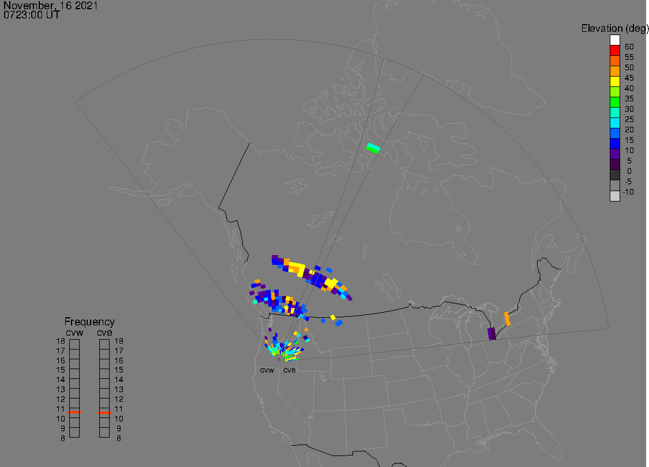The width and height of the screenshot is (649, 467).
Task: Click the 'Frequency' heading
Action: (x=89, y=321)
